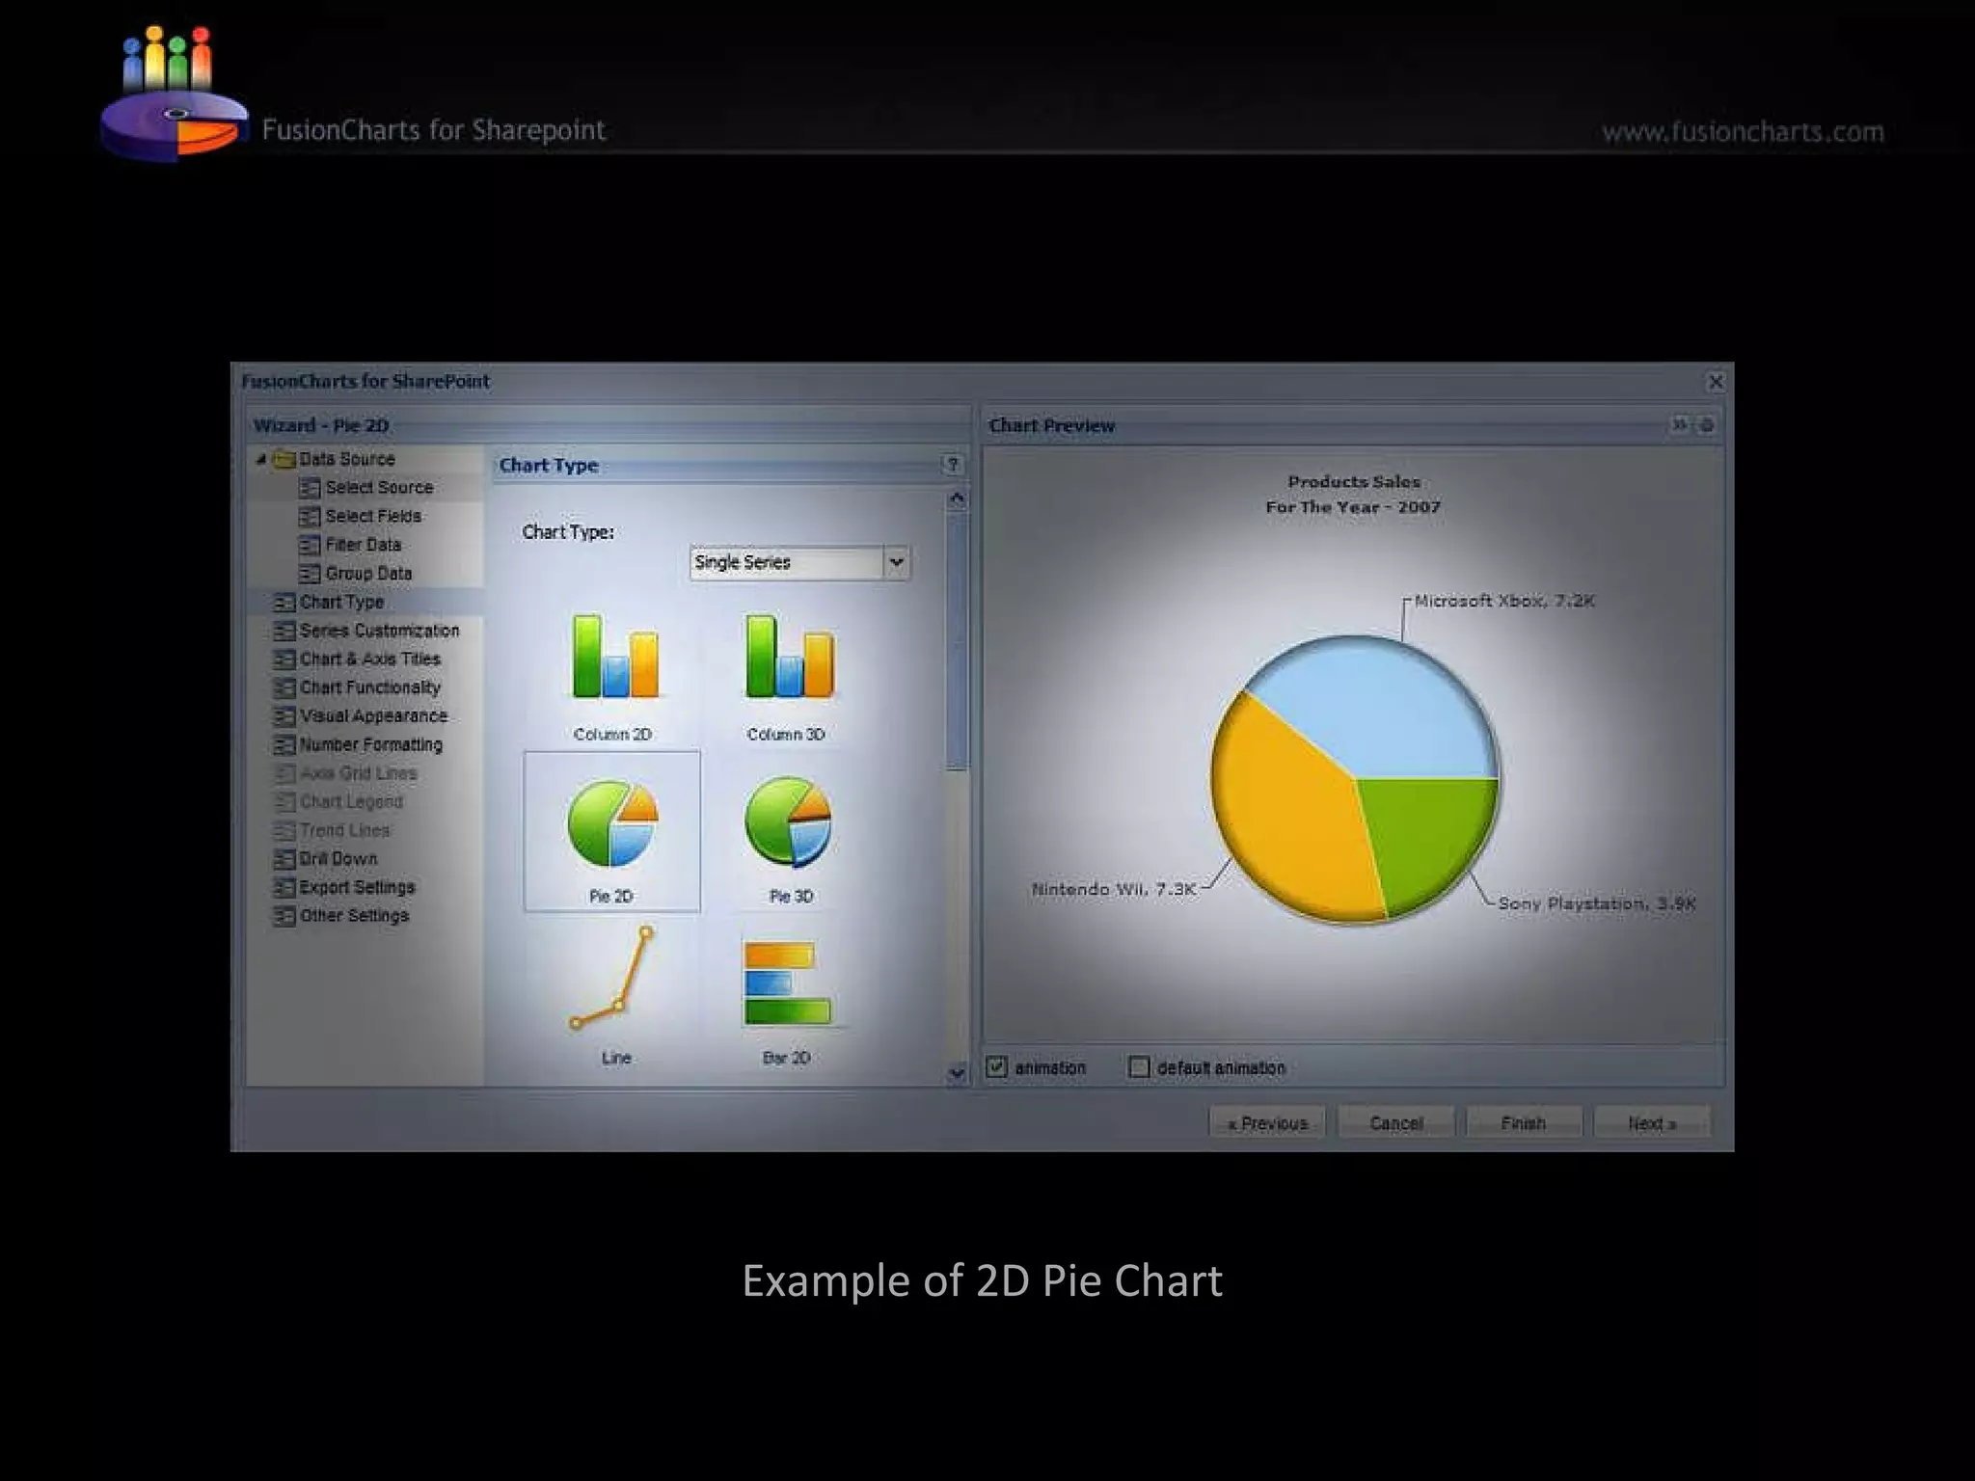Screen dimensions: 1975x1481
Task: Select the Column 2D chart icon
Action: pyautogui.click(x=614, y=657)
